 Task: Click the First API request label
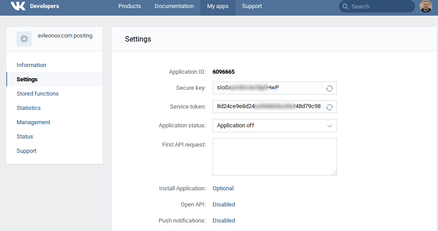[184, 145]
